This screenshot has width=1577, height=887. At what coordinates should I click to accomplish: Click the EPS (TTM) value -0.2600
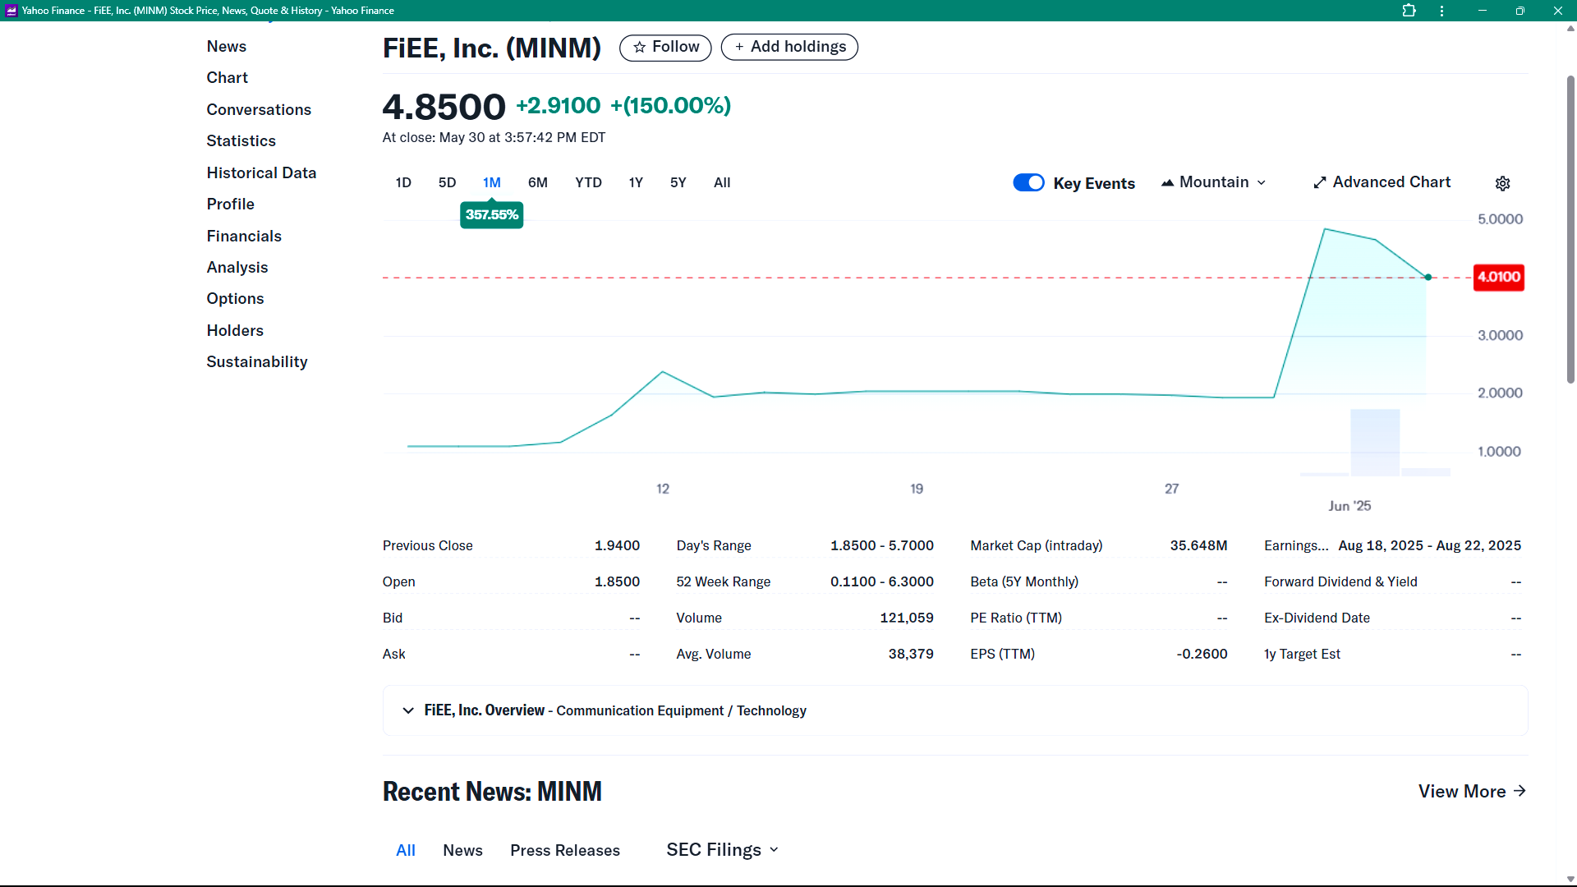1202,655
